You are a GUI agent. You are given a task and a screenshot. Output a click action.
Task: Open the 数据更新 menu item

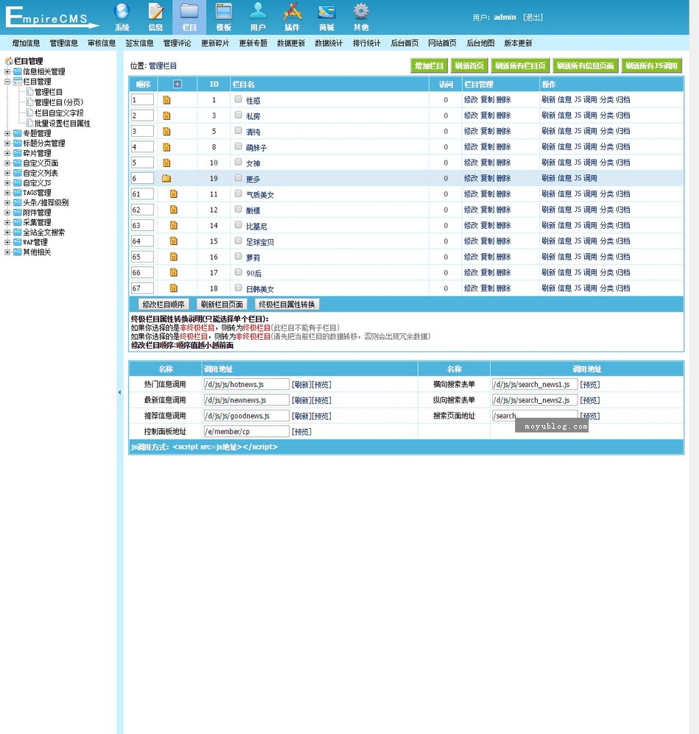point(291,43)
